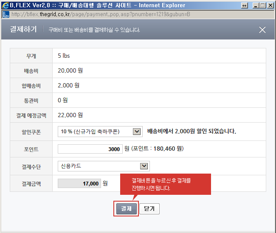Image resolution: width=276 pixels, height=233 pixels.
Task: Click the Internet Explorer logo in title bar
Action: 5,5
